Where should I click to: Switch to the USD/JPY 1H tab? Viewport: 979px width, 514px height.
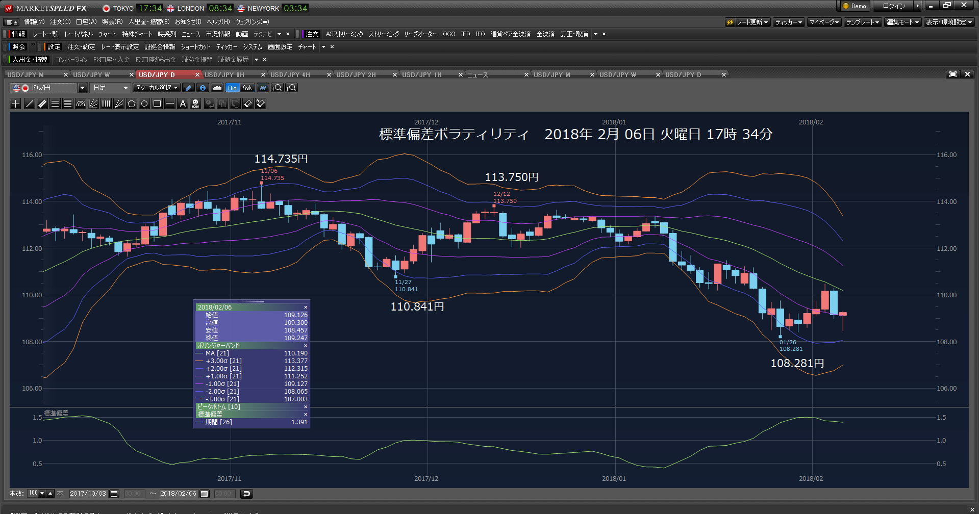coord(422,74)
